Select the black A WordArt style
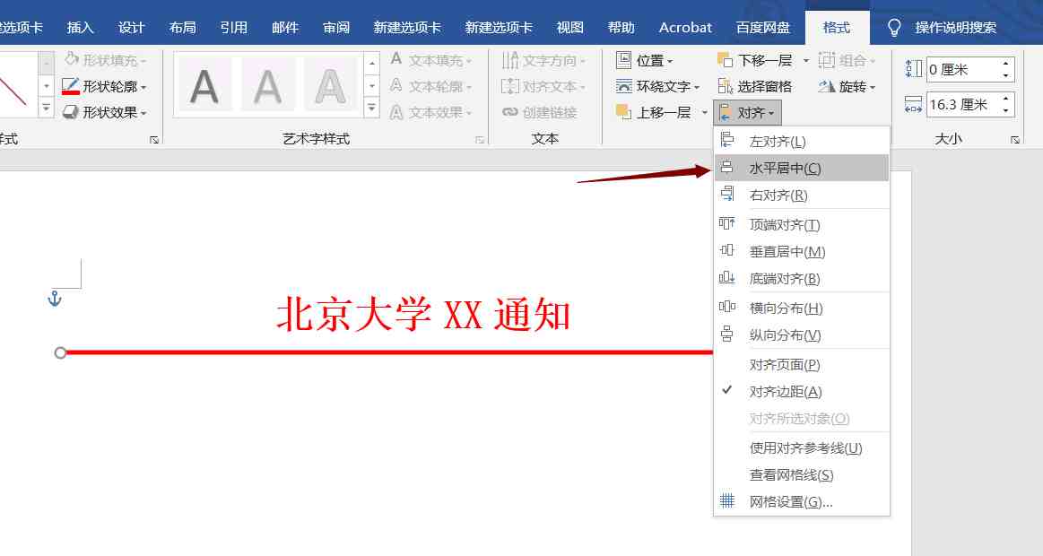 204,85
